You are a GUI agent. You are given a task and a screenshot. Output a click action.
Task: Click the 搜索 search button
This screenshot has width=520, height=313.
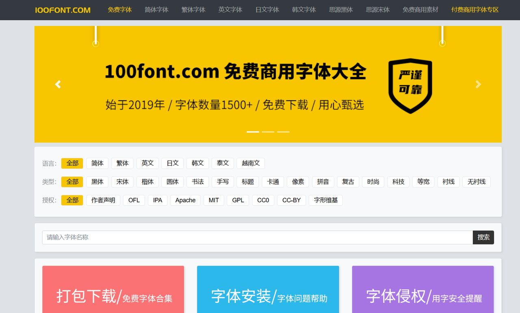tap(483, 237)
